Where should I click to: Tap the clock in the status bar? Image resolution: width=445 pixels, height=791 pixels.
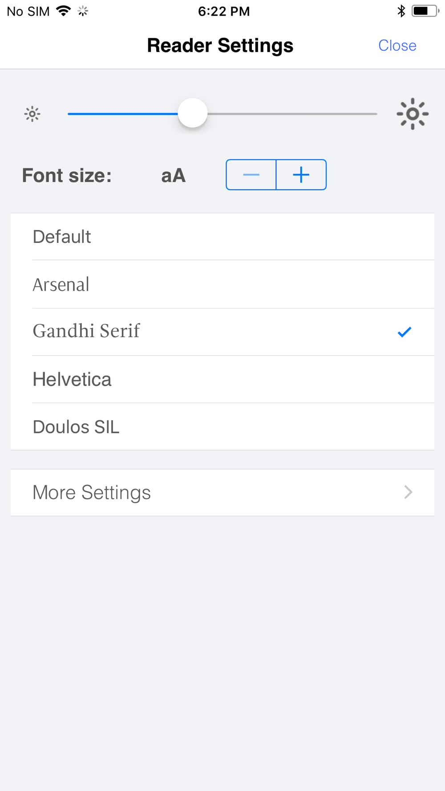tap(224, 11)
